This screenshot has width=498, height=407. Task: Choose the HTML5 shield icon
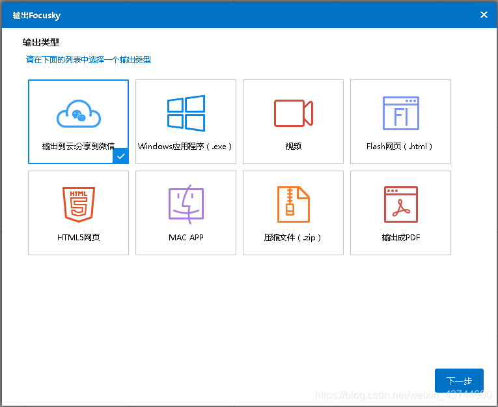click(x=79, y=204)
